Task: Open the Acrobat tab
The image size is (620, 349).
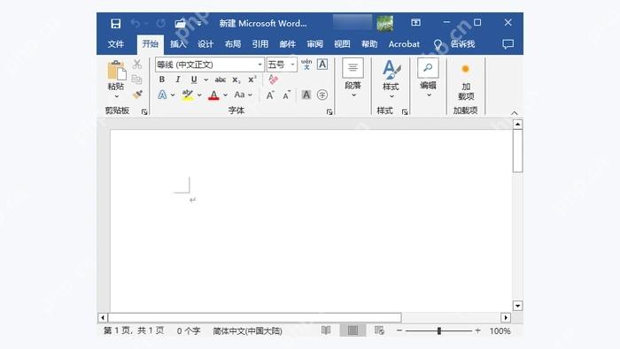Action: (404, 44)
